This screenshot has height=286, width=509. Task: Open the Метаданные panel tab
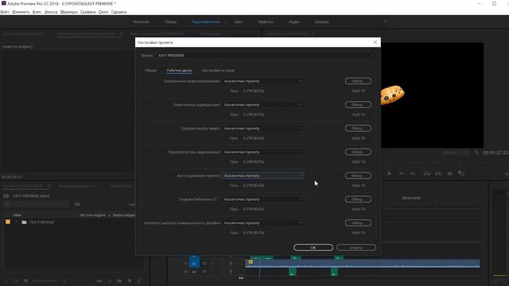point(210,33)
